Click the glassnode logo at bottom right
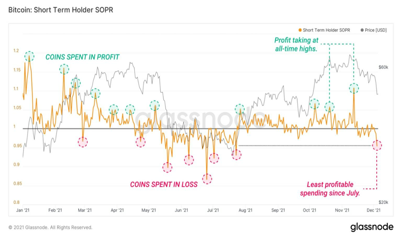This screenshot has height=238, width=401. click(372, 227)
